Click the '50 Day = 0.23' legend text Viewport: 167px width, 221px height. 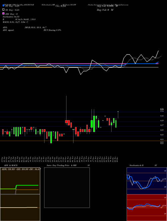click(x=12, y=10)
